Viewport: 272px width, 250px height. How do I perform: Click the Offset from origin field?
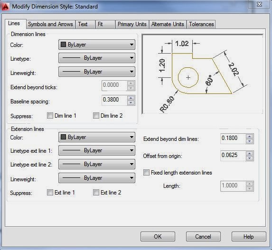(233, 156)
